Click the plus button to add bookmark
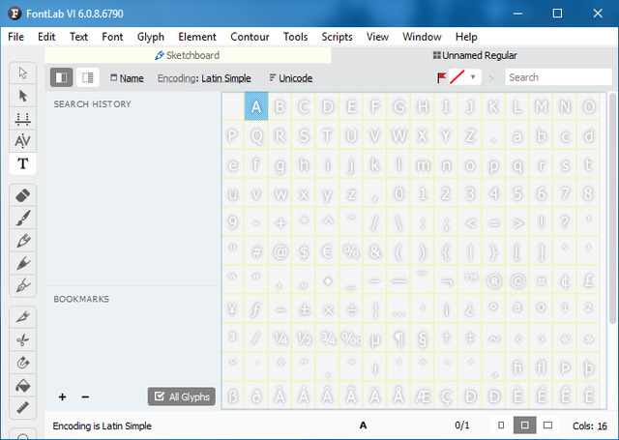The width and height of the screenshot is (619, 440). click(x=62, y=396)
